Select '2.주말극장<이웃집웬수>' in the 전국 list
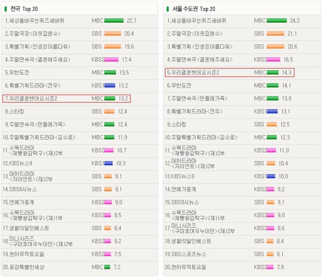This screenshot has width=322, height=277. [33, 34]
